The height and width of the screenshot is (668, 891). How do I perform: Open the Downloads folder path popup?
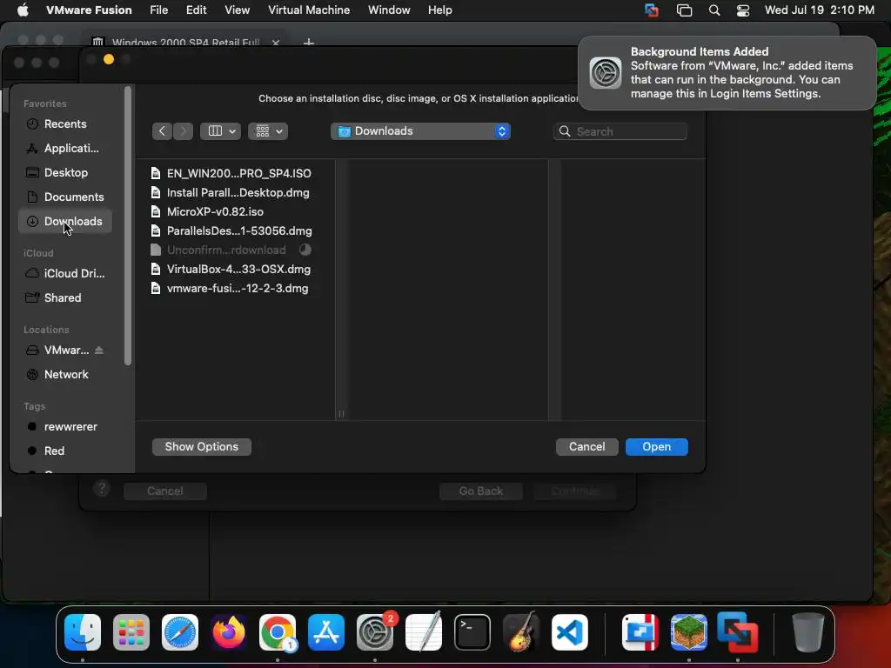pyautogui.click(x=420, y=131)
